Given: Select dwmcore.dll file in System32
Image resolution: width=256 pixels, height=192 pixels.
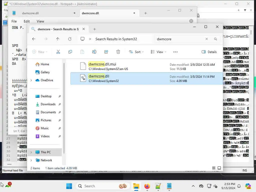Looking at the screenshot, I should 146,78.
